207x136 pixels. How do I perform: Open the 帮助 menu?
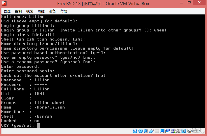(64, 11)
